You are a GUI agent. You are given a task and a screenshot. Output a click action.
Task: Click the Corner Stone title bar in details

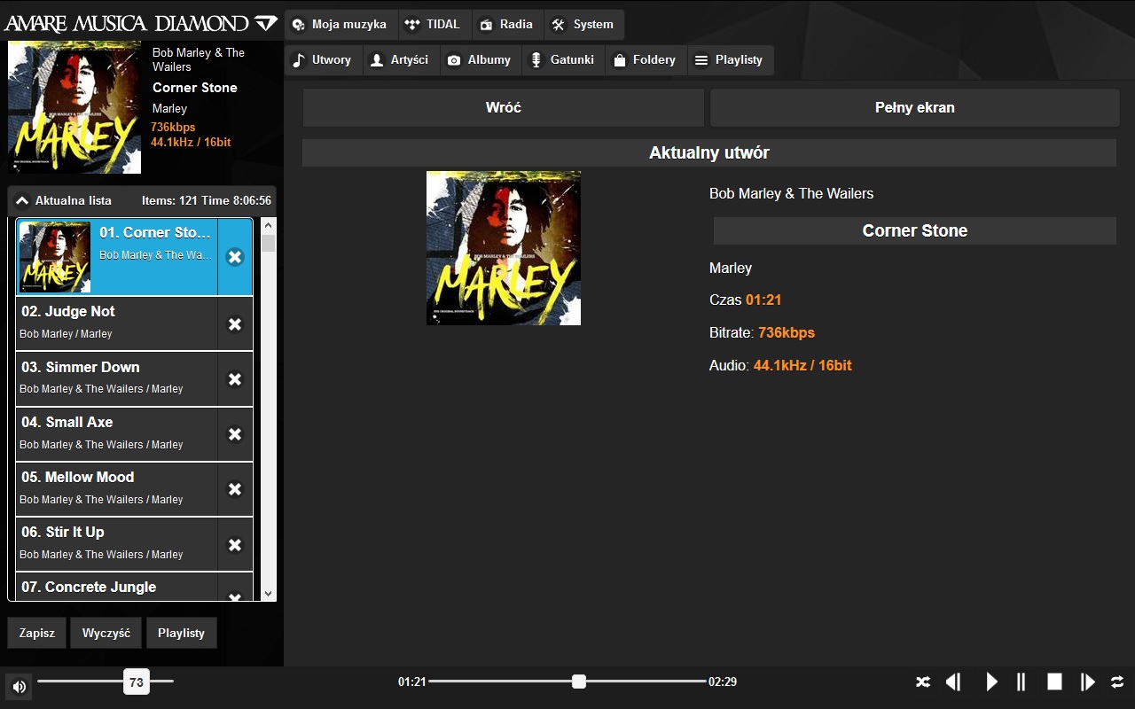click(x=915, y=230)
